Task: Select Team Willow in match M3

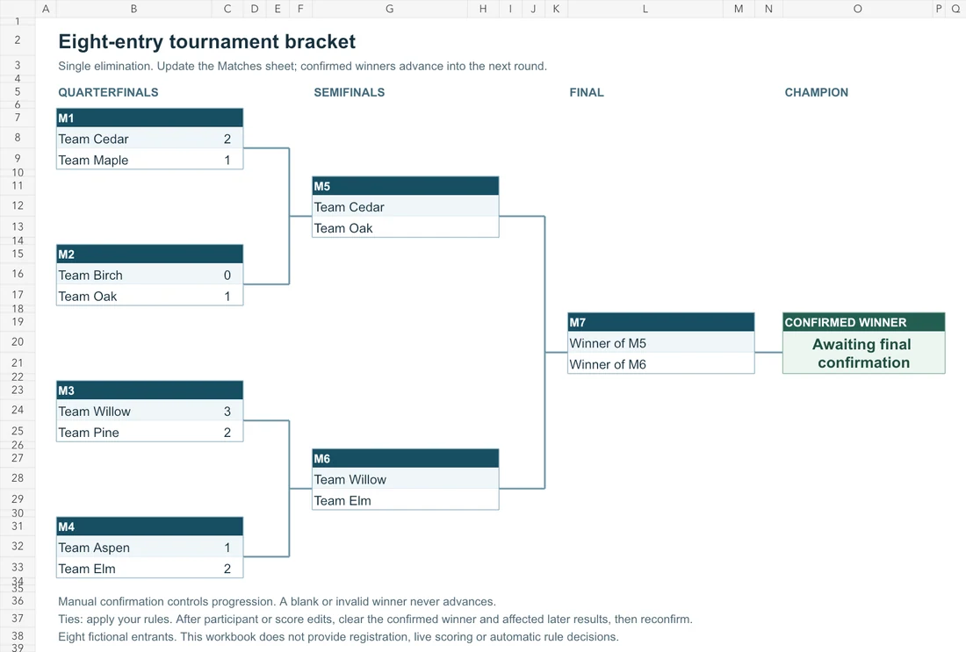Action: click(x=134, y=412)
